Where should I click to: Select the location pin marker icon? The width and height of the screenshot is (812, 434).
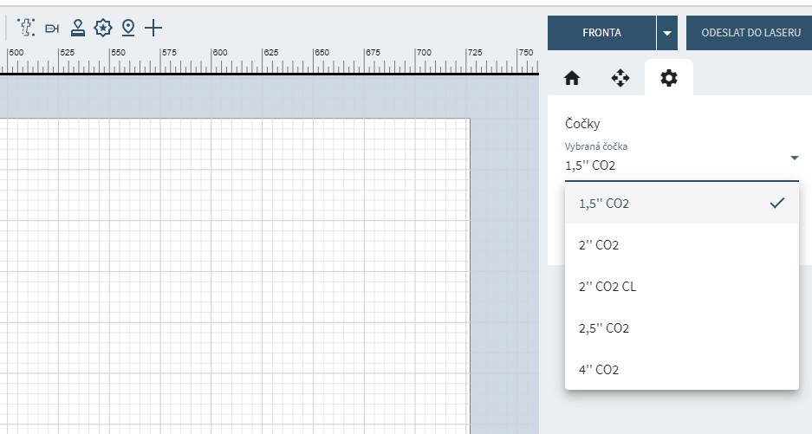click(x=128, y=28)
